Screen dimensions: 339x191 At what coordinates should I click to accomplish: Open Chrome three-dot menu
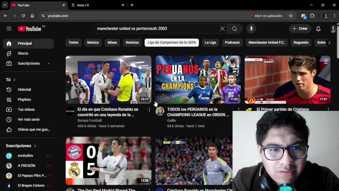click(x=334, y=16)
